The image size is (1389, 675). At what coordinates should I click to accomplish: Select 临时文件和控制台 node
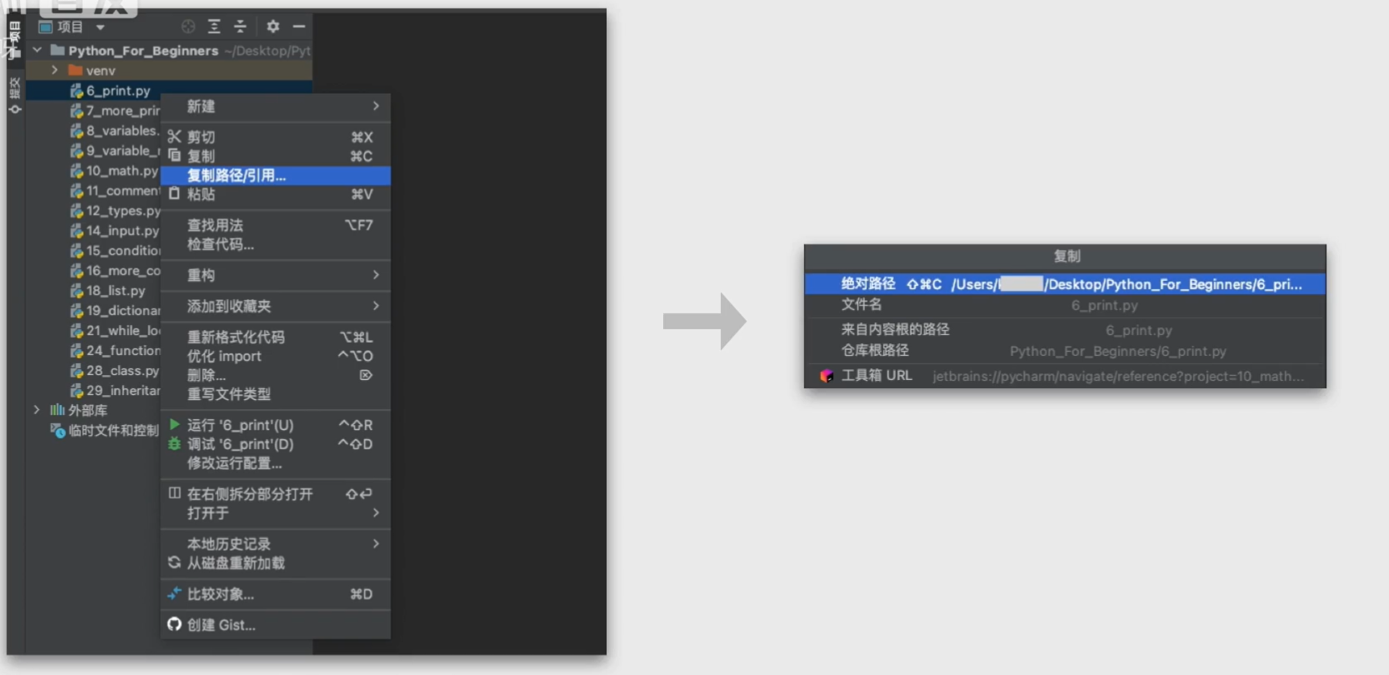click(105, 431)
